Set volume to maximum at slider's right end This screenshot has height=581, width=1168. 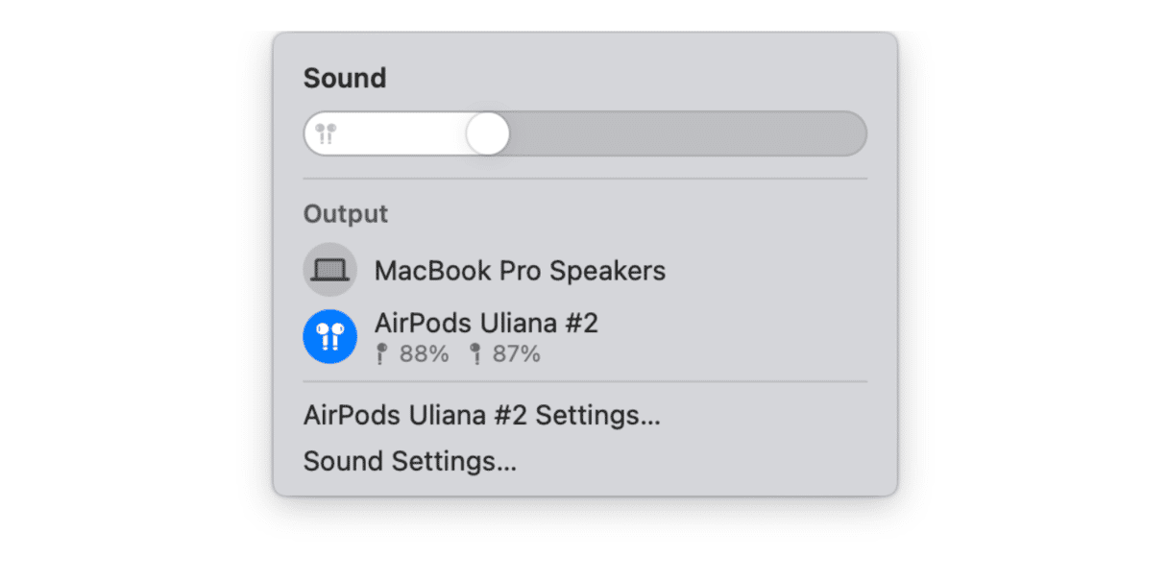click(860, 133)
